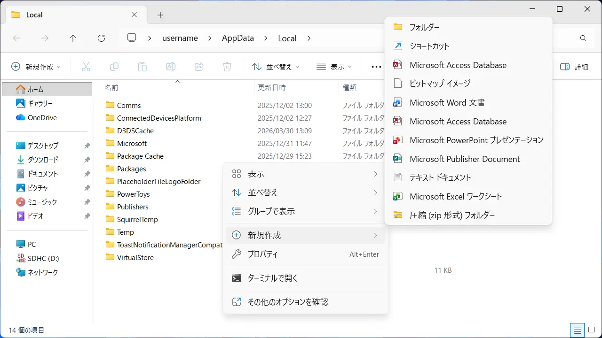
Task: Switch to details list view at bottom-right
Action: 577,330
